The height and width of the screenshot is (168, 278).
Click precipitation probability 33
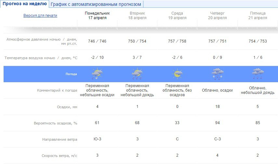pos(177,123)
